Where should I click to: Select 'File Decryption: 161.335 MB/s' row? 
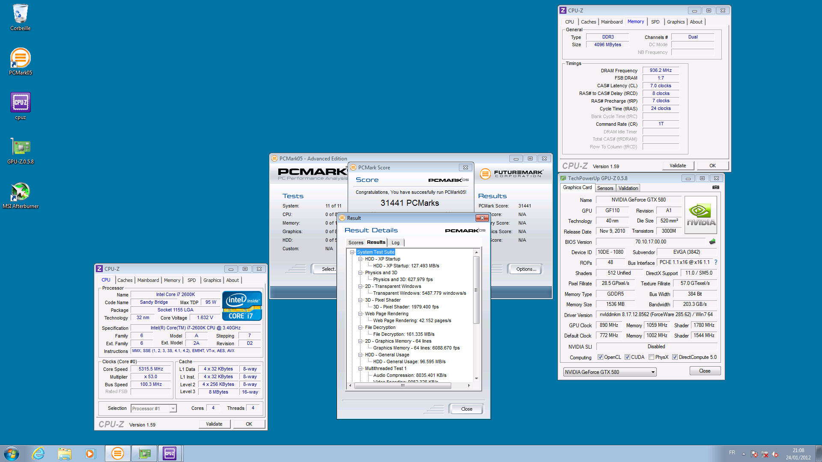pyautogui.click(x=404, y=334)
